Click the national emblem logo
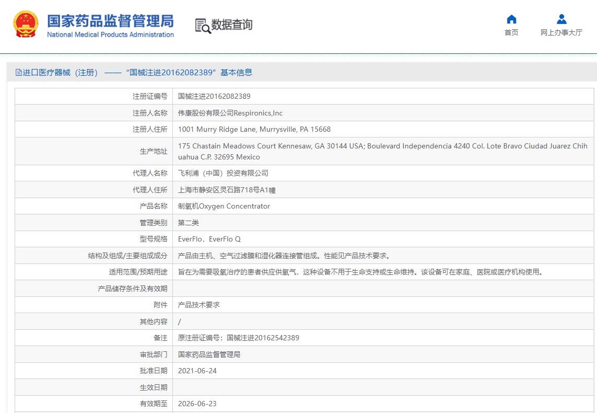 coord(26,25)
